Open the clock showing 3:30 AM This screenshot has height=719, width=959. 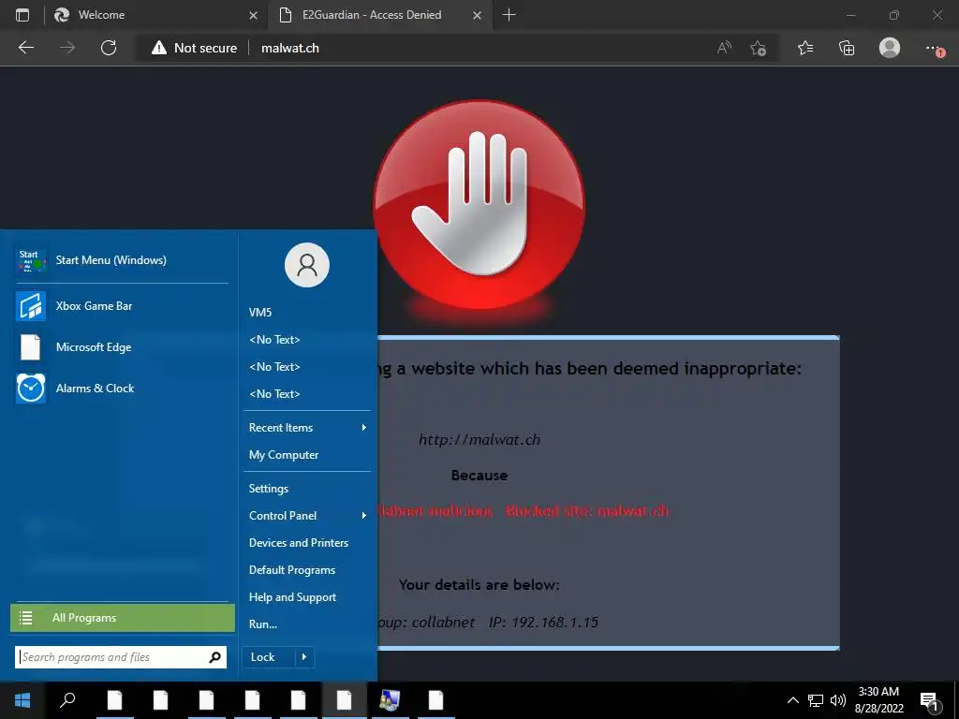(x=878, y=700)
